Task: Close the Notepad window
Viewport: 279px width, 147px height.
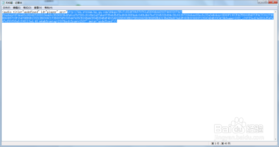Action: [x=273, y=2]
